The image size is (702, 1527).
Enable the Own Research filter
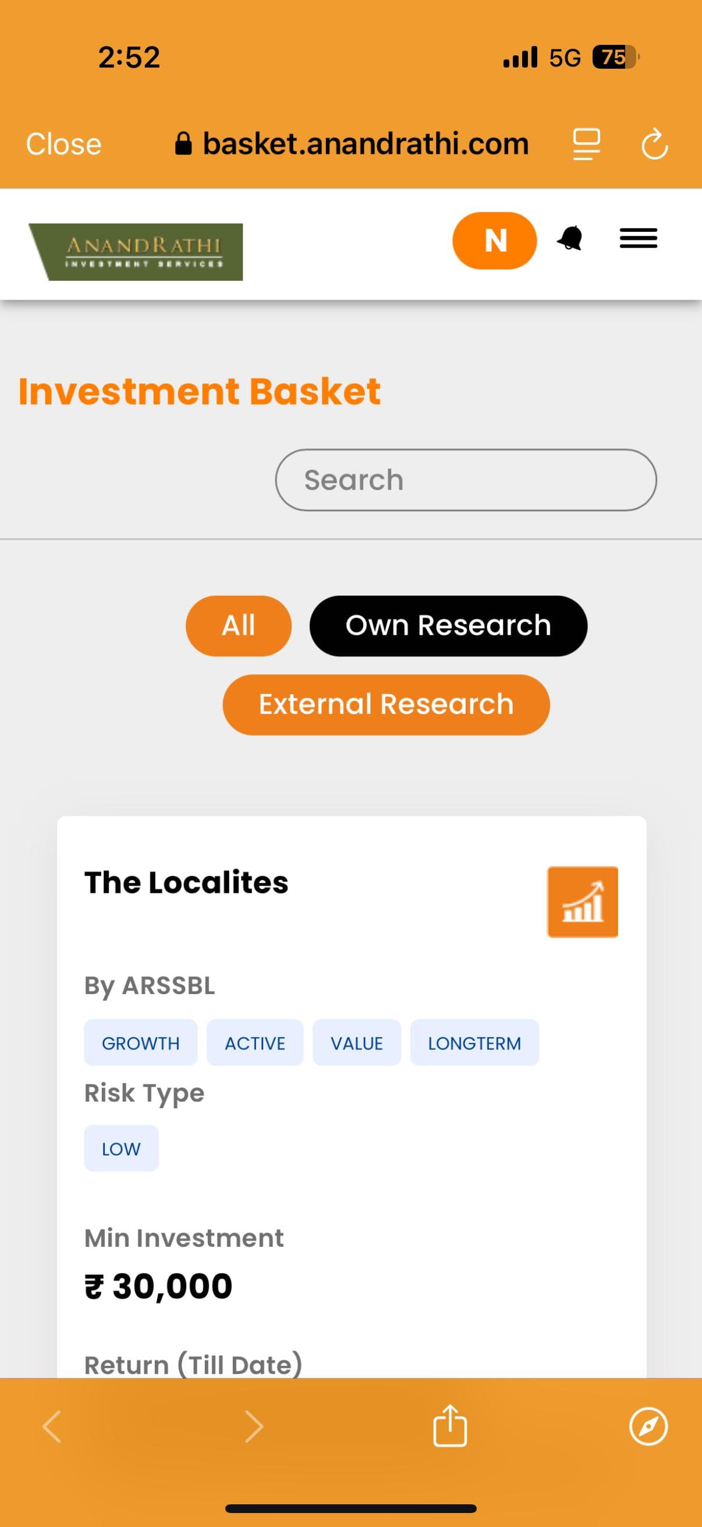pyautogui.click(x=448, y=625)
